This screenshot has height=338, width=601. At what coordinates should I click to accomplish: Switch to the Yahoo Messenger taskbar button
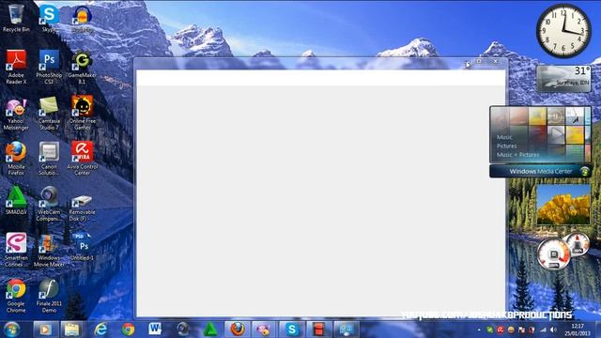tap(264, 330)
